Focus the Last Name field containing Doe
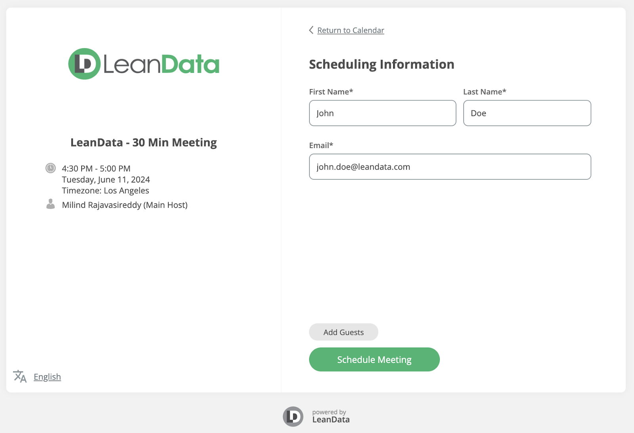This screenshot has height=433, width=634. pos(527,113)
